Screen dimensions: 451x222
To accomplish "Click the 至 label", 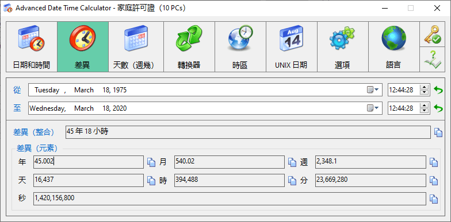I will [17, 108].
